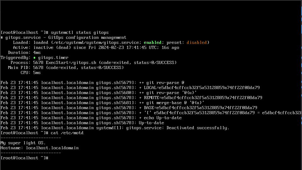Click the 'inactive (dead)' active state text

tap(52, 47)
